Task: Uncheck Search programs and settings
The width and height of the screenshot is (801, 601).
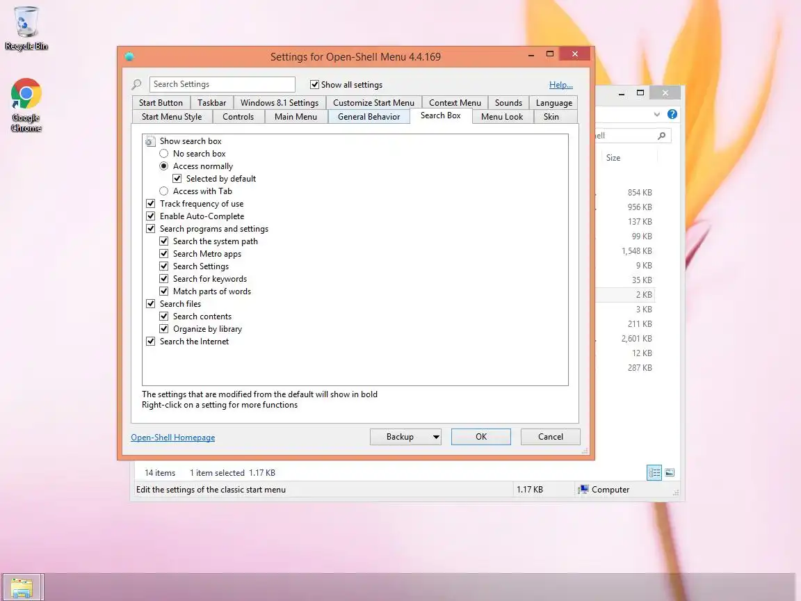Action: (x=151, y=228)
